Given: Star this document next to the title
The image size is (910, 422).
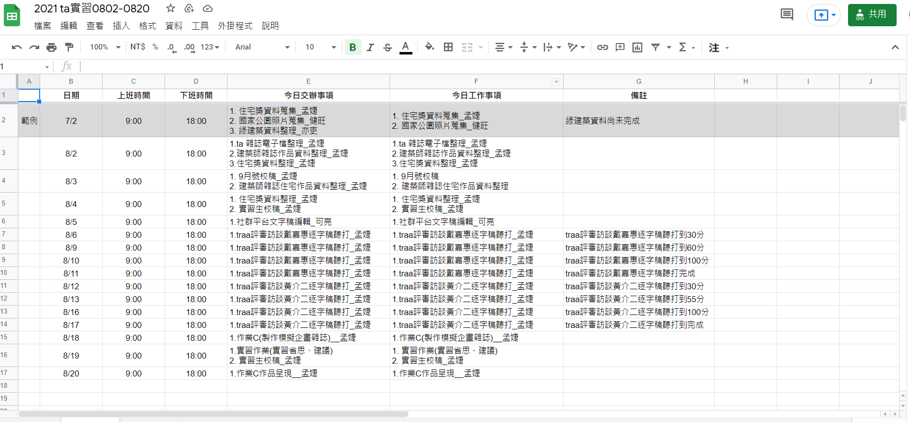Looking at the screenshot, I should coord(171,8).
